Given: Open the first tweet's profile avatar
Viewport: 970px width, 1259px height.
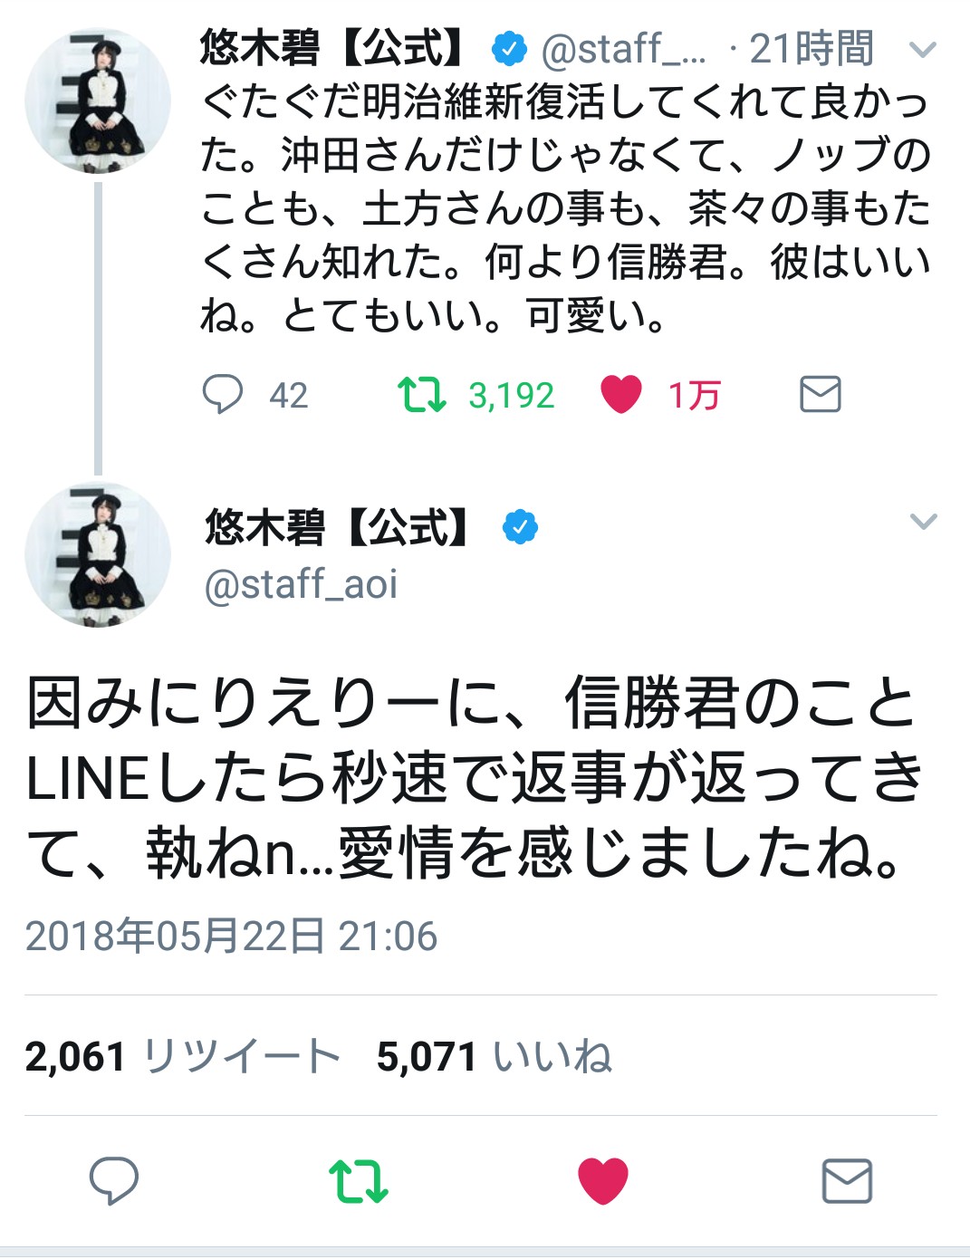Looking at the screenshot, I should pyautogui.click(x=98, y=101).
